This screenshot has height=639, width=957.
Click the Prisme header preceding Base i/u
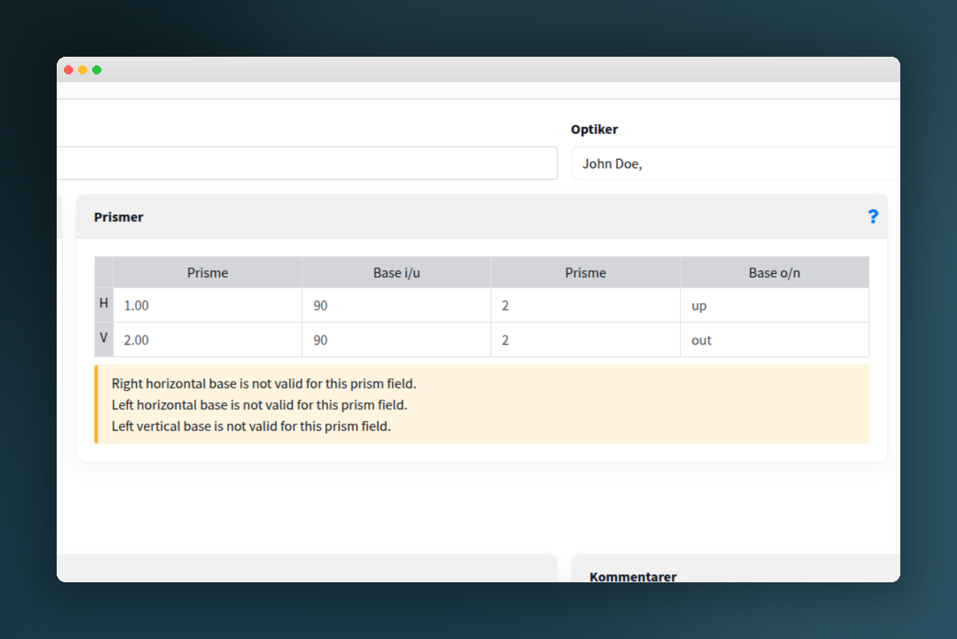point(208,273)
